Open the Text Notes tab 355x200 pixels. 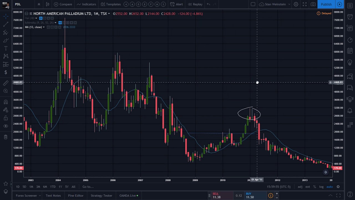click(x=53, y=196)
